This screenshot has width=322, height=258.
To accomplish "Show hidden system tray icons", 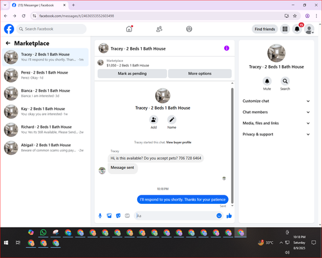I will pyautogui.click(x=281, y=243).
